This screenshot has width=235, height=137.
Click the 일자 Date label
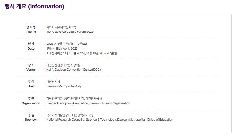[x=31, y=46]
